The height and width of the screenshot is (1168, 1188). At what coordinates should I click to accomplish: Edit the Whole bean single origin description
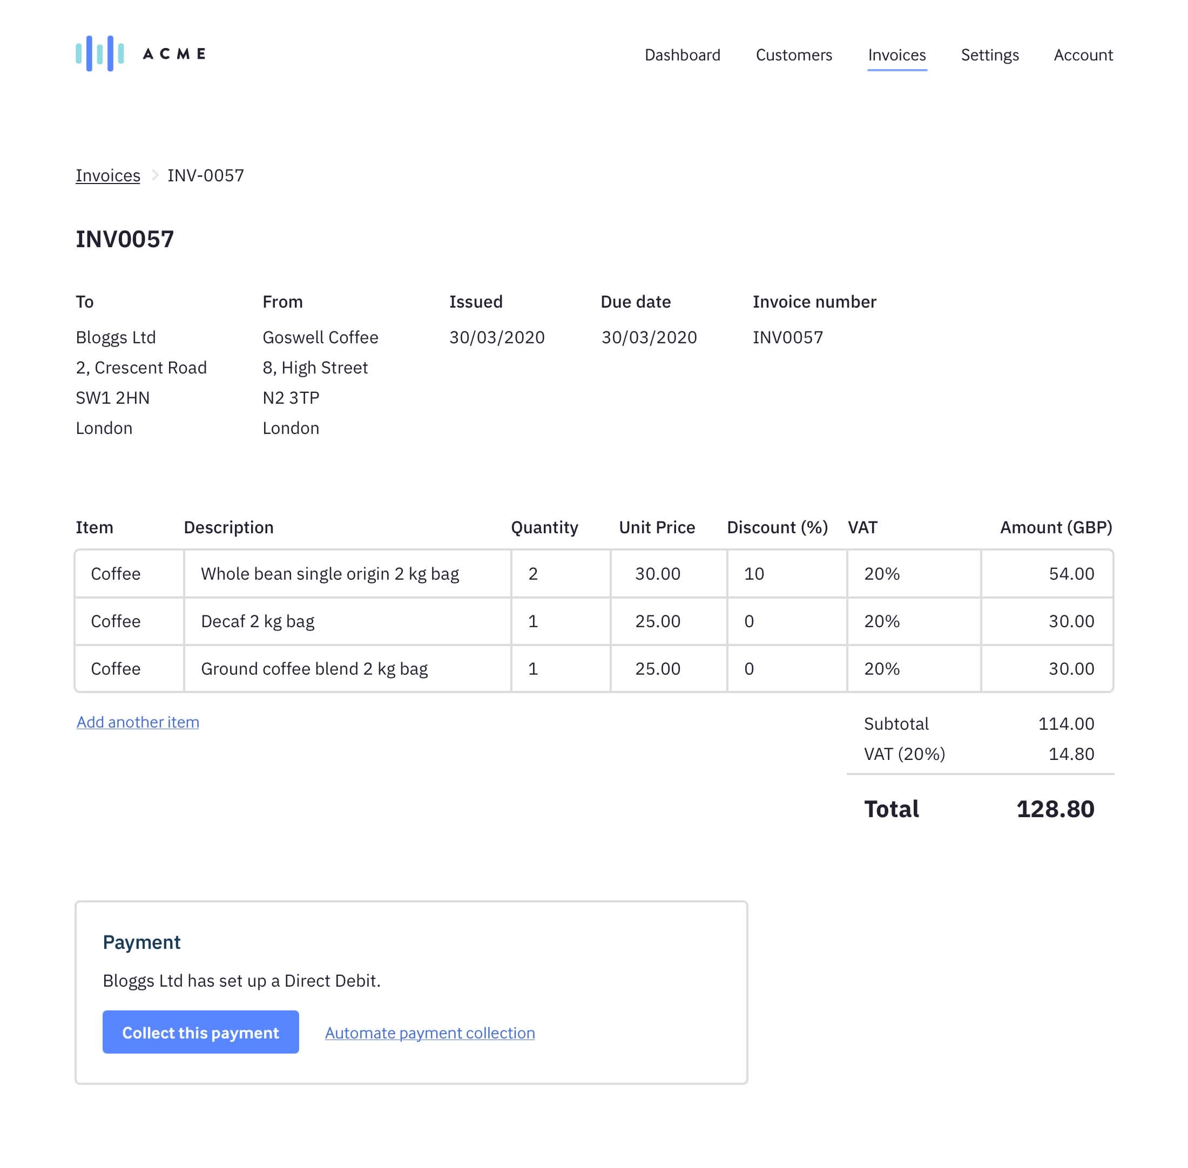click(x=347, y=574)
